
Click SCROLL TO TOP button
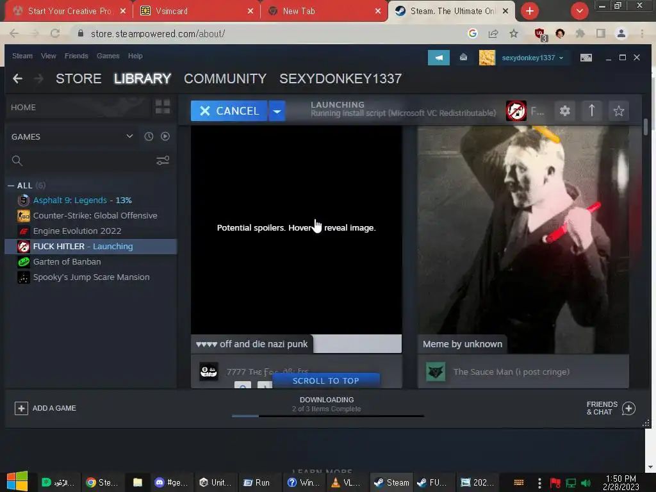326,381
